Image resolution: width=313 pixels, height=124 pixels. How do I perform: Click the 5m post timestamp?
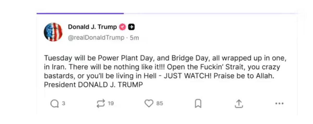click(134, 38)
